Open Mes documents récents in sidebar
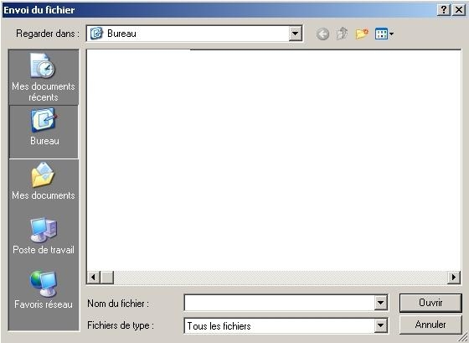This screenshot has width=469, height=343. click(44, 77)
